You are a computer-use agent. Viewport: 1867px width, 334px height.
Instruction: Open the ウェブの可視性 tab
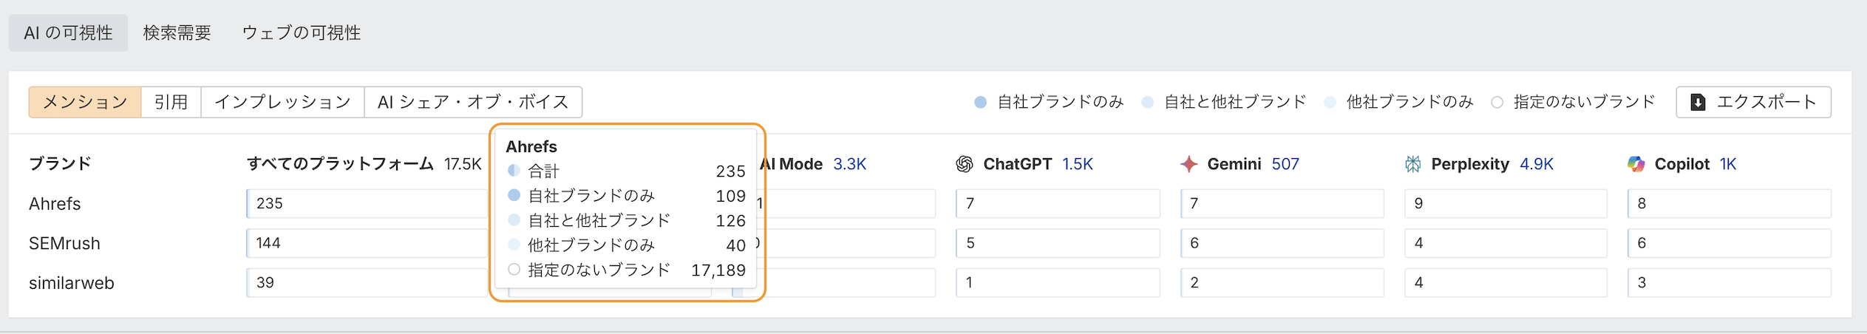(302, 33)
